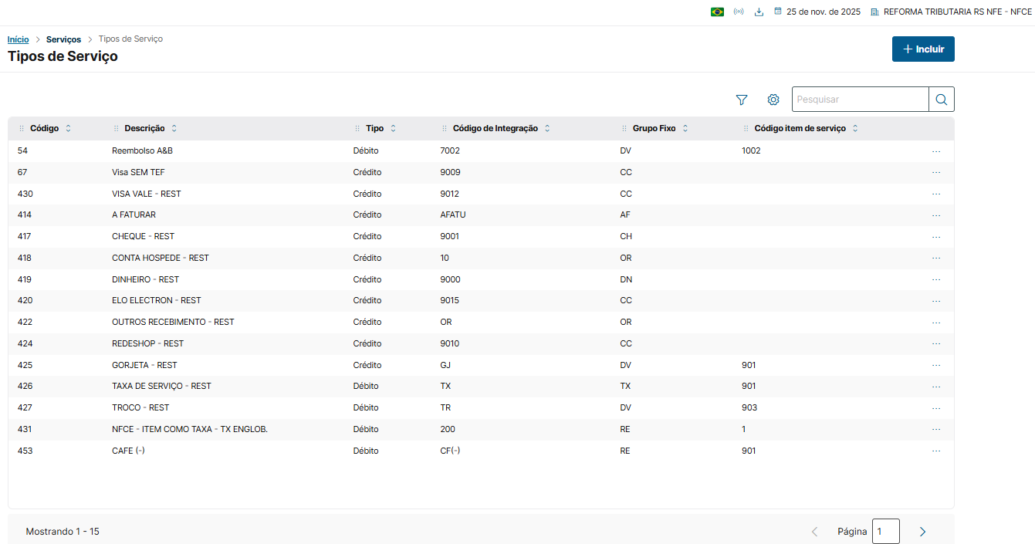Open row actions for GORJETA - REST

coord(936,366)
